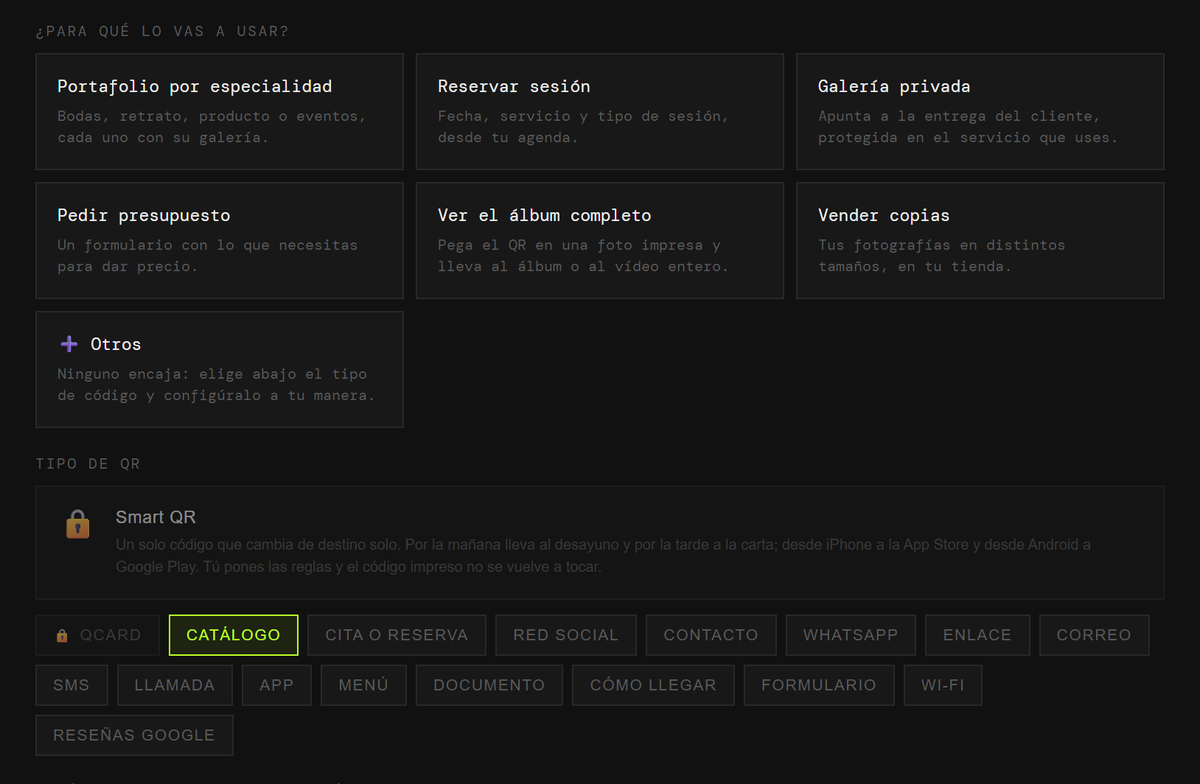1200x784 pixels.
Task: Select the WI-FI QR type
Action: [x=943, y=685]
